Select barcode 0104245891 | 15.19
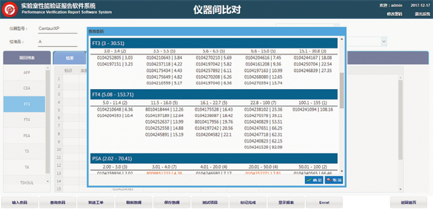The image size is (433, 209). click(165, 134)
